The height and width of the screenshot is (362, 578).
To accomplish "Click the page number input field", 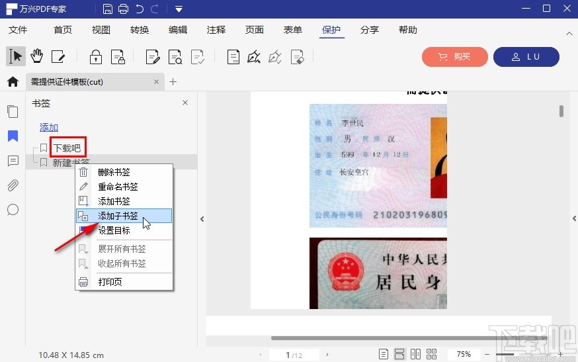I will pyautogui.click(x=294, y=355).
